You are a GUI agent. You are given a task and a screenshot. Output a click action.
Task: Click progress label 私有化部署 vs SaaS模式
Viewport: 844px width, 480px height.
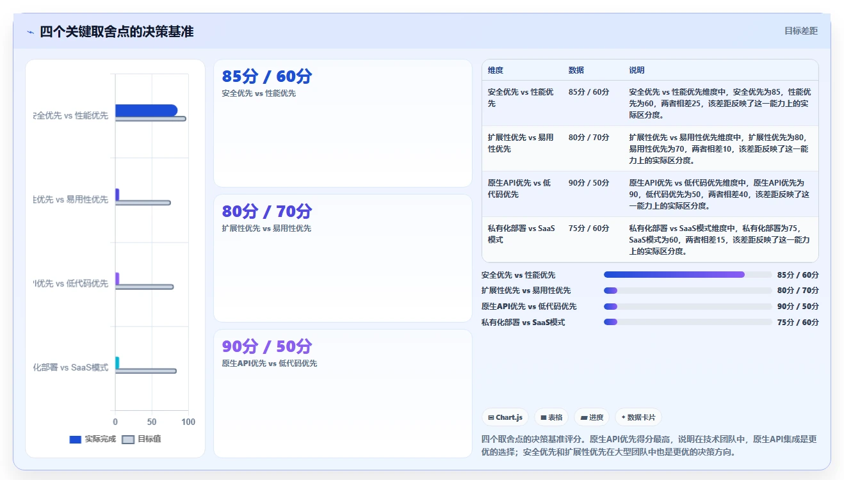click(523, 323)
